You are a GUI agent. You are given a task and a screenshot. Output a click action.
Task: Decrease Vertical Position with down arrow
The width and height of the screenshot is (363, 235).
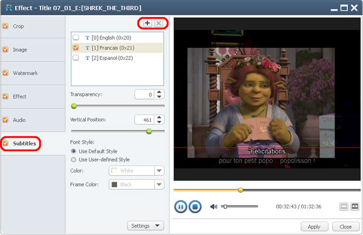(x=159, y=122)
